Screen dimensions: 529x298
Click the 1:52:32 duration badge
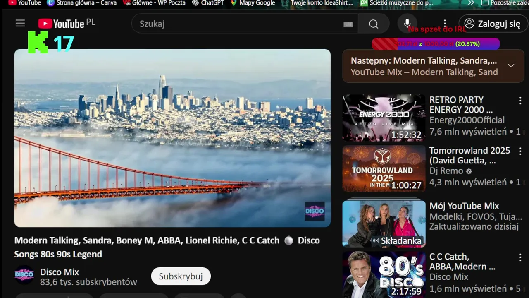(x=406, y=135)
